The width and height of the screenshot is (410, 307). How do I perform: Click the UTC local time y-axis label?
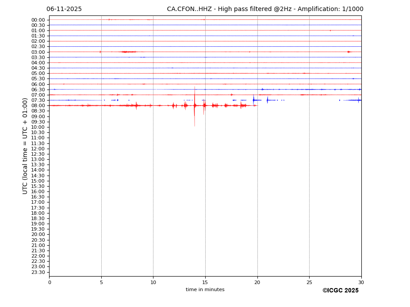point(25,146)
